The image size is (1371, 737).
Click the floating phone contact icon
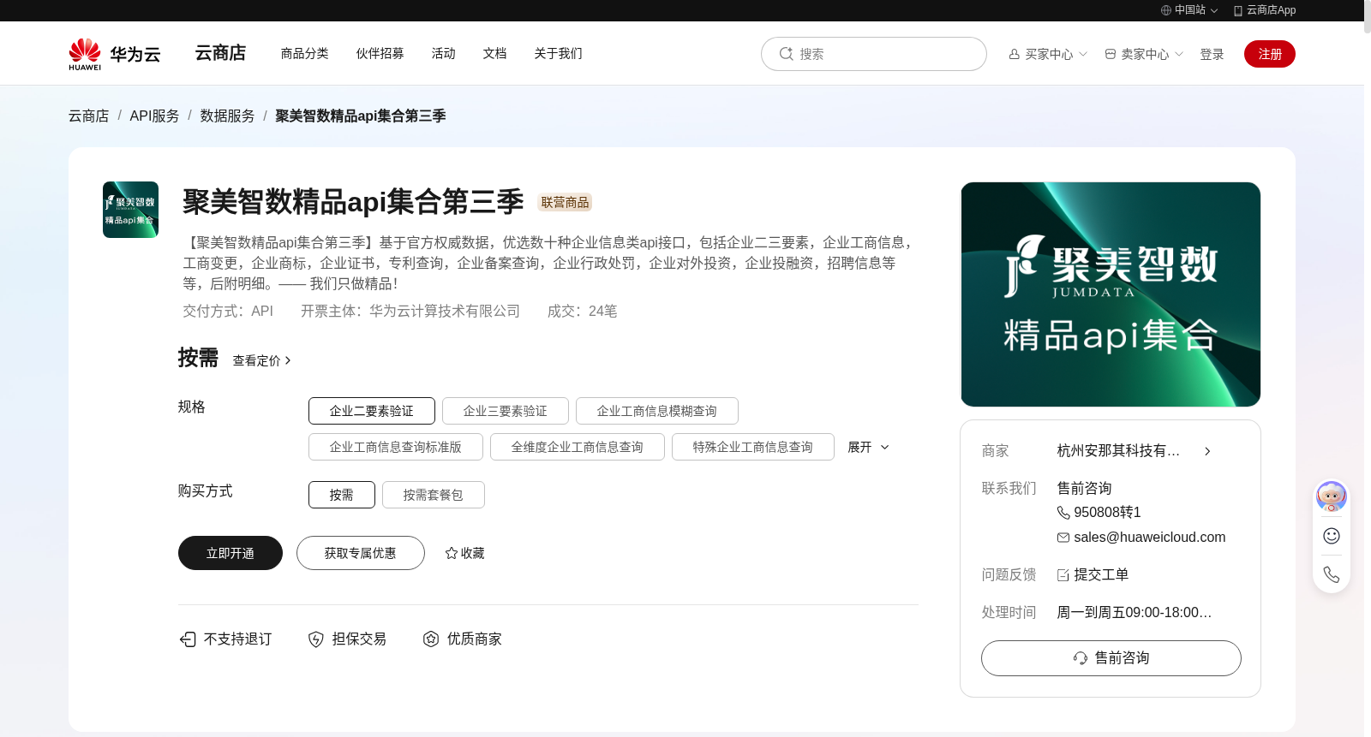pyautogui.click(x=1332, y=574)
